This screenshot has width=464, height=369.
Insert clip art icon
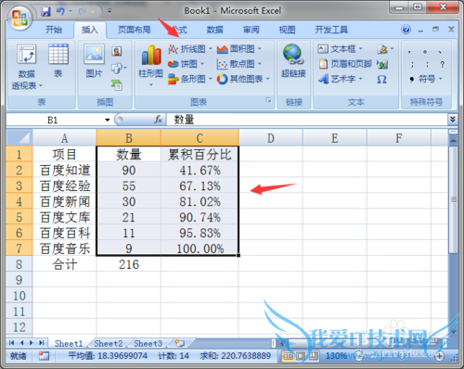click(117, 51)
